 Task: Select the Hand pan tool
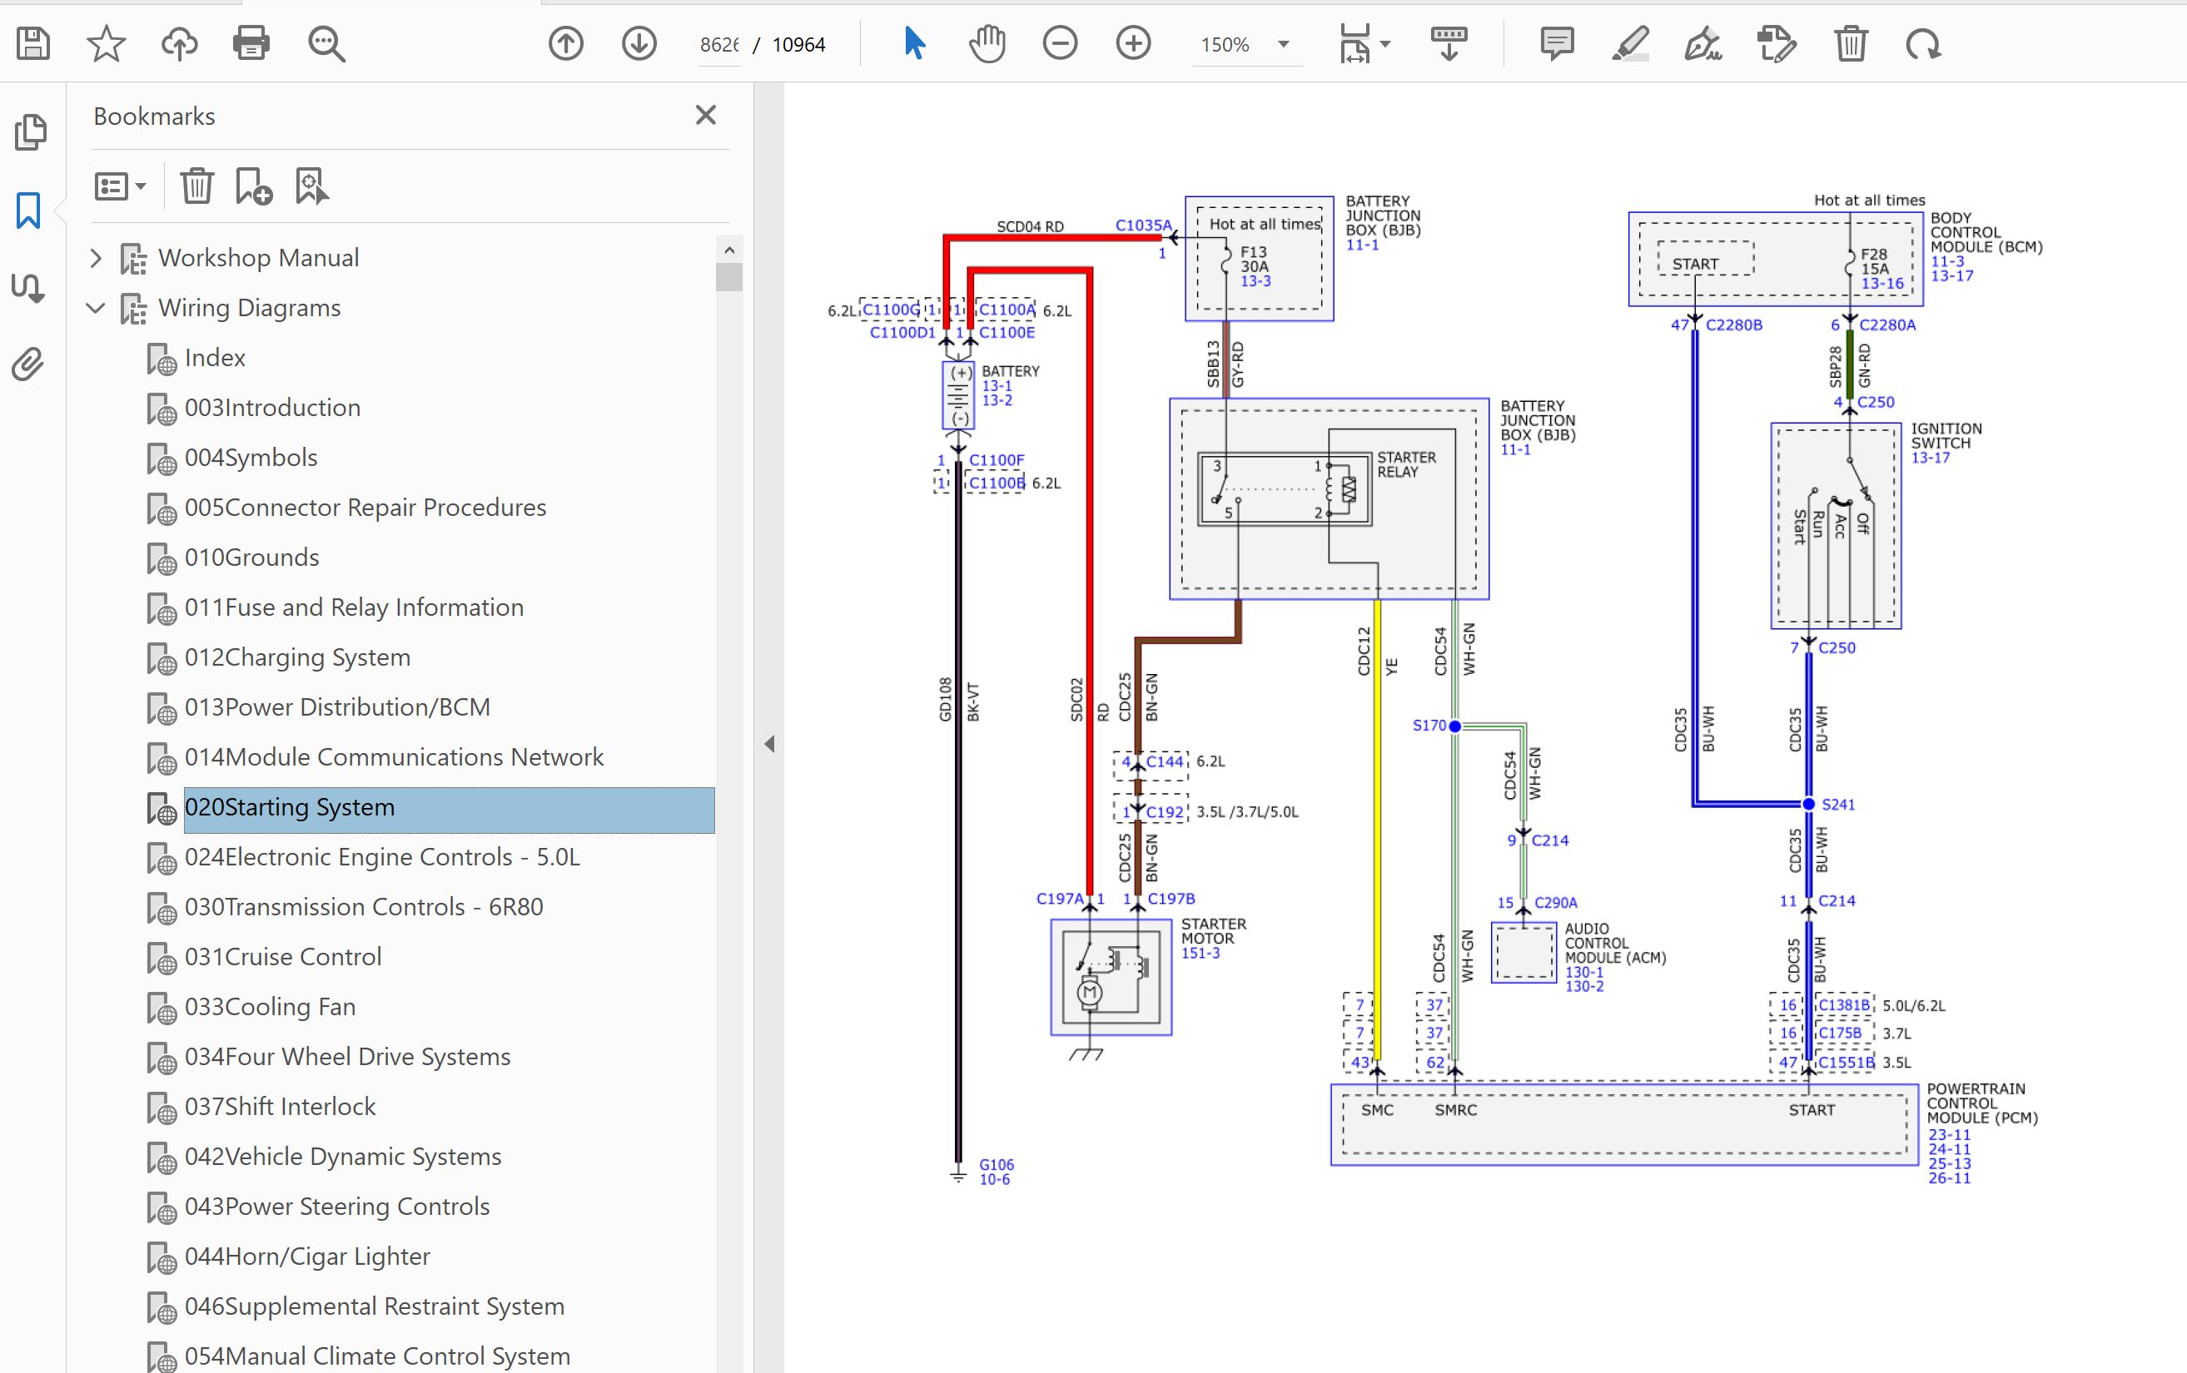987,43
